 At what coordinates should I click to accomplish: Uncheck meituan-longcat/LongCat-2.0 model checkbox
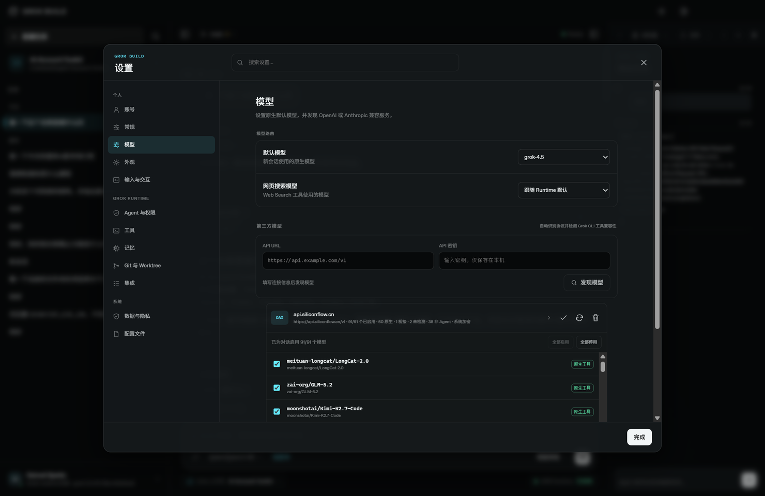277,364
